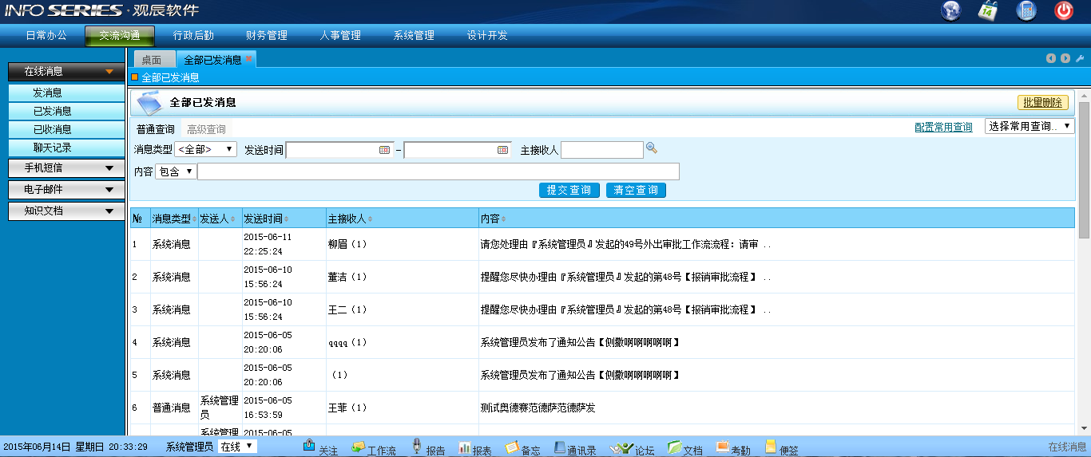Open 关注 in the bottom bar
The image size is (1091, 457).
click(320, 448)
